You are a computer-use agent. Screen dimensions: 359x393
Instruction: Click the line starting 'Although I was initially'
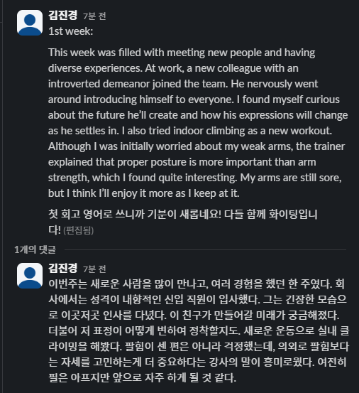pyautogui.click(x=197, y=146)
